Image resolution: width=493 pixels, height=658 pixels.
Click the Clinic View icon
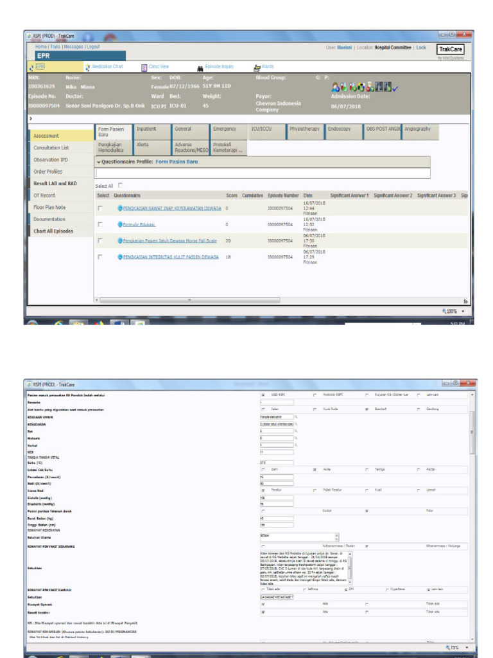pyautogui.click(x=144, y=67)
